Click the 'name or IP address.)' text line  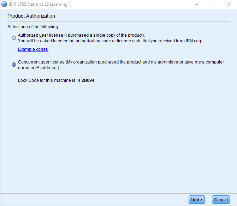pos(38,68)
